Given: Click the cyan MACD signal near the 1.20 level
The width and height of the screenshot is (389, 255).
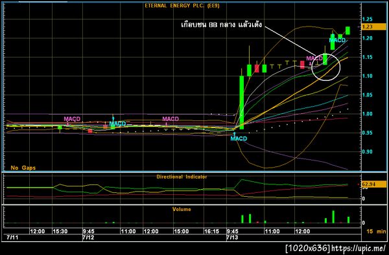Looking at the screenshot, I should pos(337,40).
